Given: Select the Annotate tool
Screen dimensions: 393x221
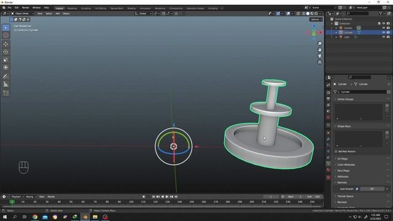Looking at the screenshot, I should (x=6, y=76).
